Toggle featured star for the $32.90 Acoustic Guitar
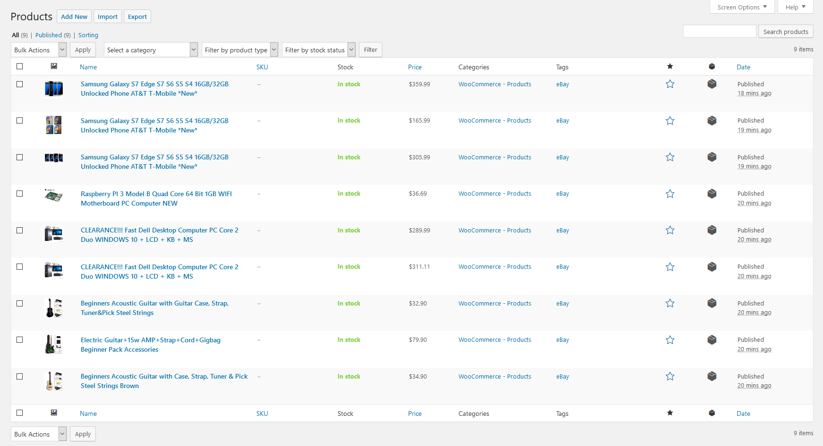The image size is (823, 446). [x=670, y=303]
